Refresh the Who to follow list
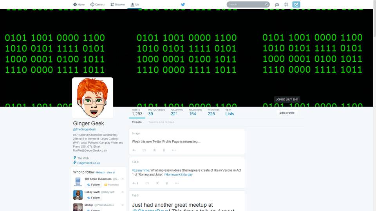 [101, 172]
